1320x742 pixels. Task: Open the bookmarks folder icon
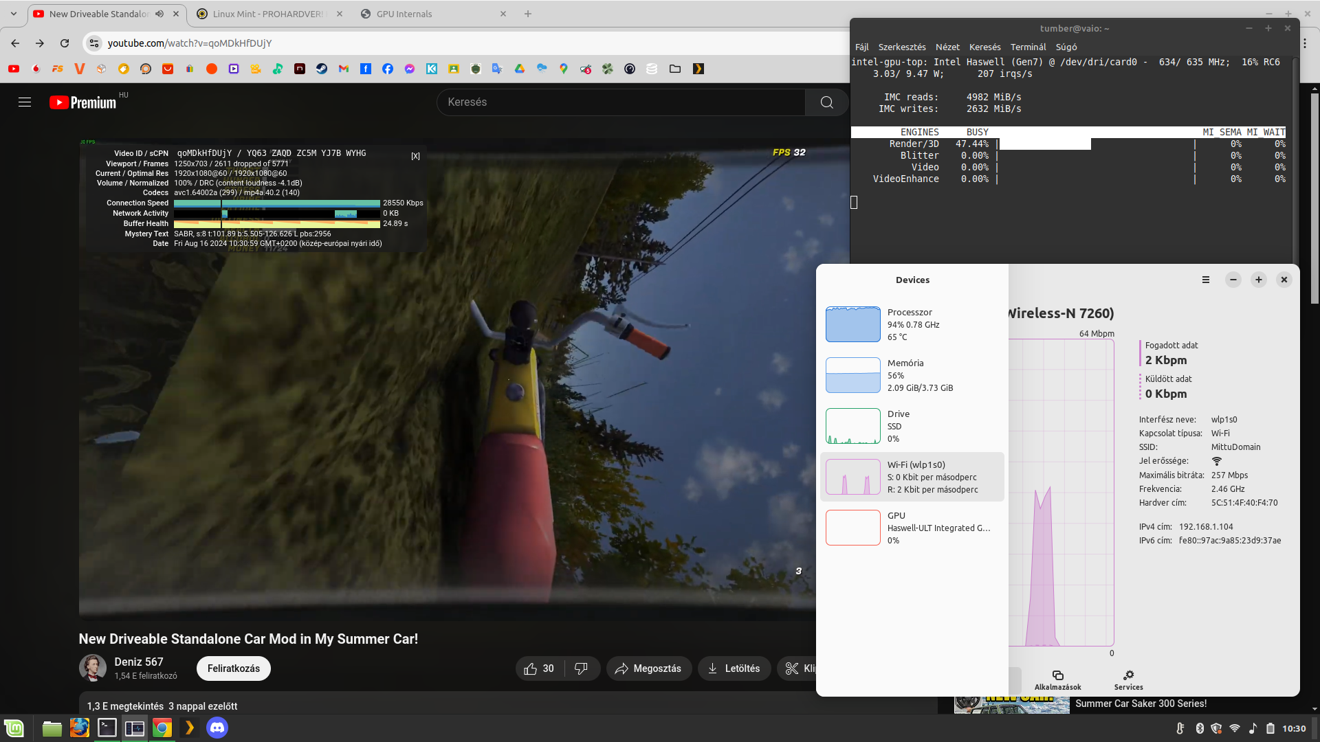(675, 69)
